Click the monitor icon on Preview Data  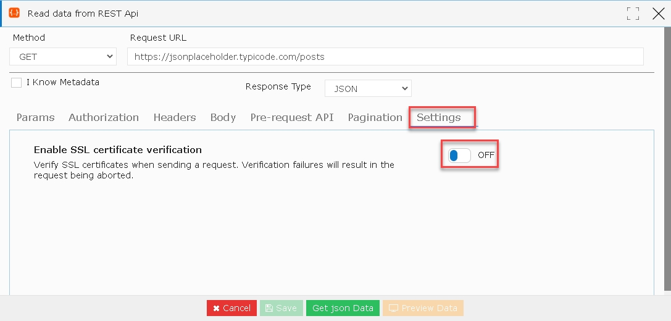click(x=393, y=308)
